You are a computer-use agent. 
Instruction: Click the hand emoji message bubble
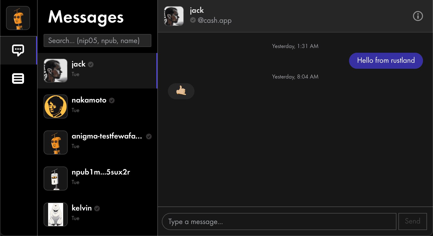(x=181, y=91)
